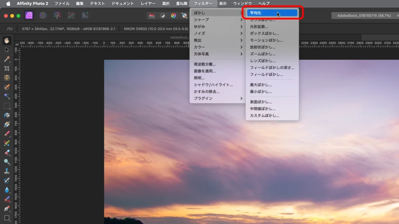Open the Develop Persona icon
The width and height of the screenshot is (399, 224).
57,16
